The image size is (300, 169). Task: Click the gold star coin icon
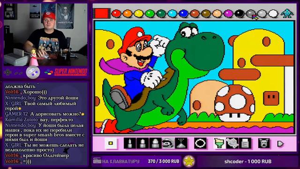coord(189,161)
